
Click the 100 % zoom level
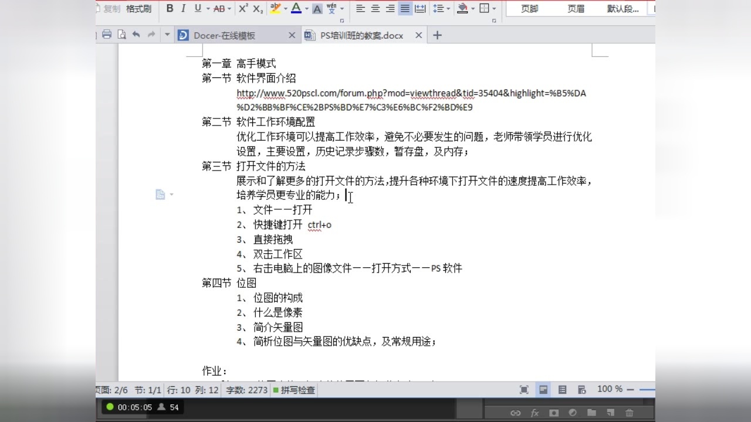(610, 389)
